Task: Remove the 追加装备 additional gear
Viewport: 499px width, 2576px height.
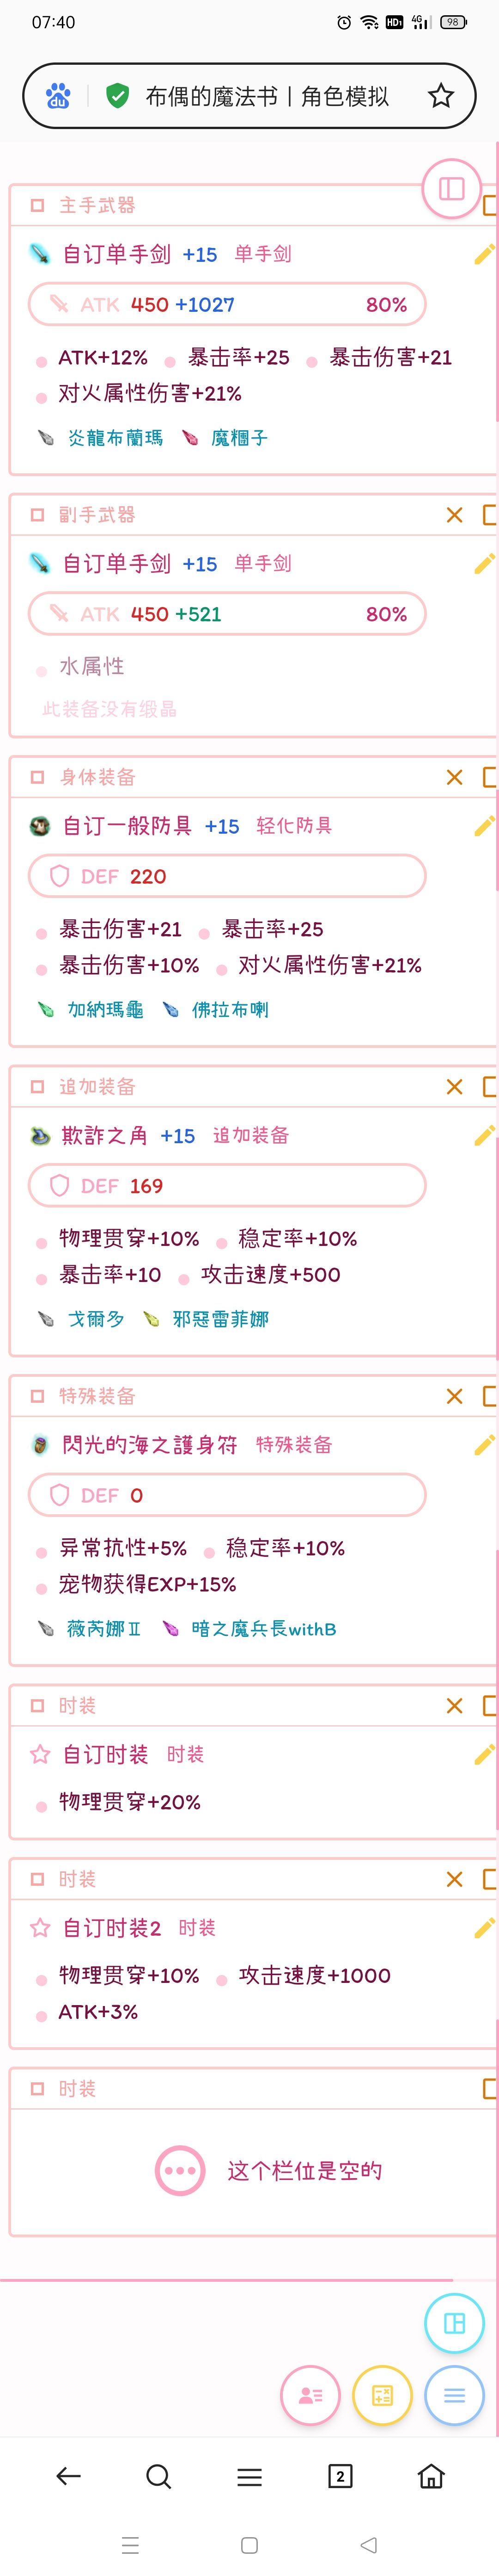Action: click(x=454, y=1087)
